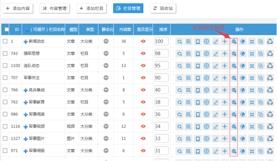Viewport: 277px width, 161px height.
Task: Toggle the red eye visibility for 军事关注
Action: [x=143, y=78]
